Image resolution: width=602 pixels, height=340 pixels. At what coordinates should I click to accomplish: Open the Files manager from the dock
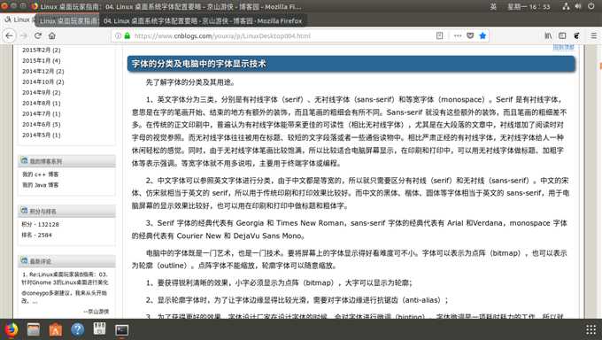(34, 329)
